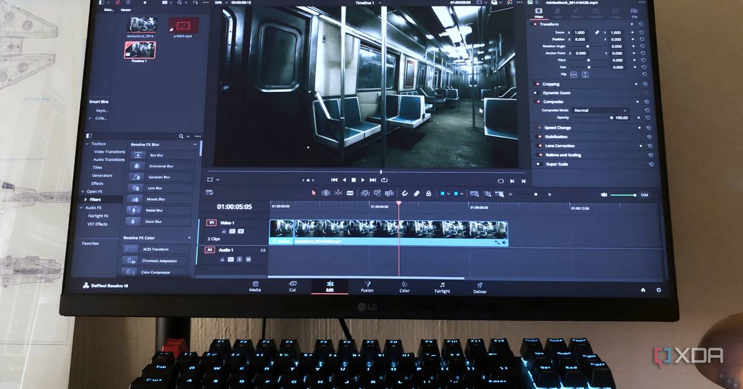743x389 pixels.
Task: Select Titles in the Toolbox
Action: (x=98, y=167)
